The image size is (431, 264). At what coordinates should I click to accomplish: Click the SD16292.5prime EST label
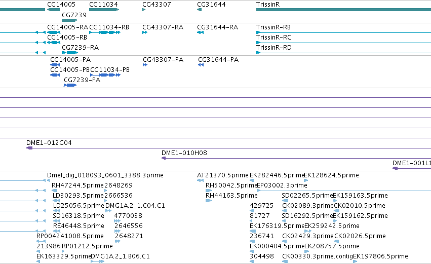307,216
